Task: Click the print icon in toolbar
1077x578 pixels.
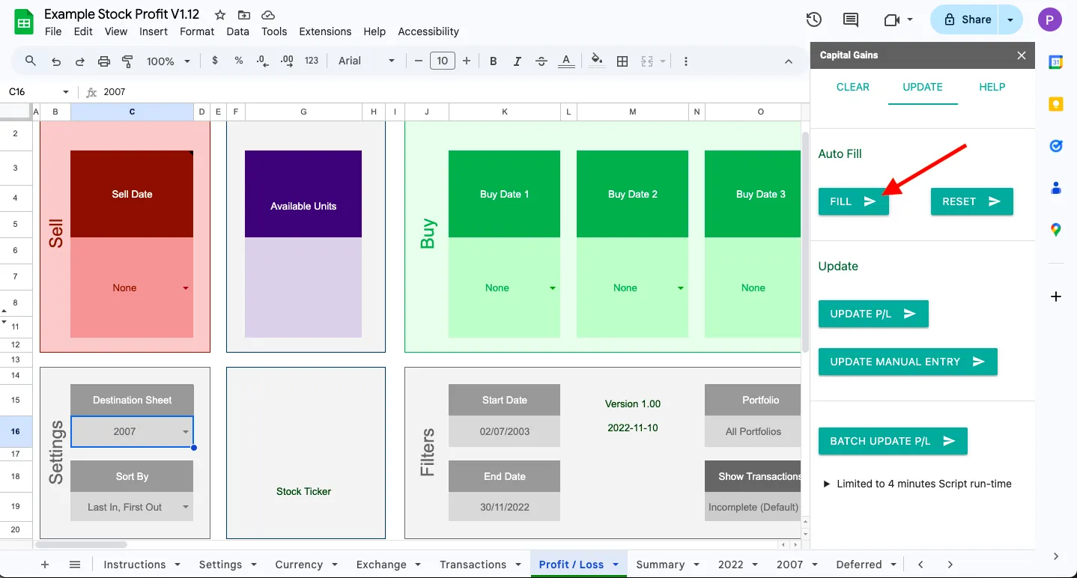Action: coord(104,61)
